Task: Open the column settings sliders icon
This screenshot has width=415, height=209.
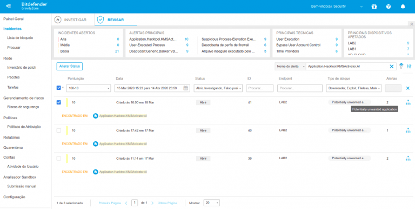Action: tap(410, 66)
